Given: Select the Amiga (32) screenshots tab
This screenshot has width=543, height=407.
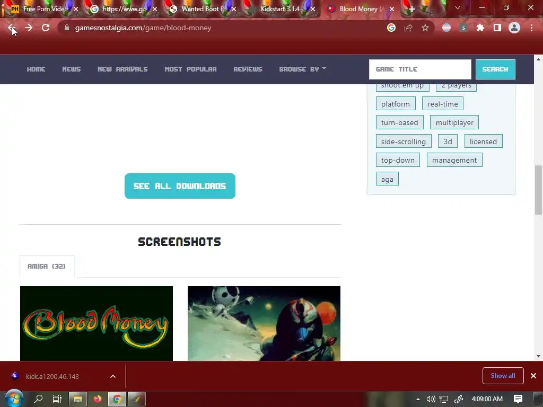Looking at the screenshot, I should coord(47,266).
